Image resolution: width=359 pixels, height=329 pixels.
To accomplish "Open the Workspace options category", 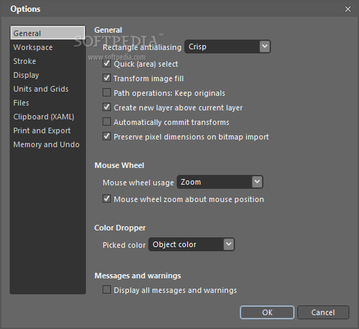I will 48,47.
